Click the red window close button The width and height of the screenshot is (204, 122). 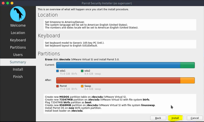pyautogui.click(x=3, y=3)
